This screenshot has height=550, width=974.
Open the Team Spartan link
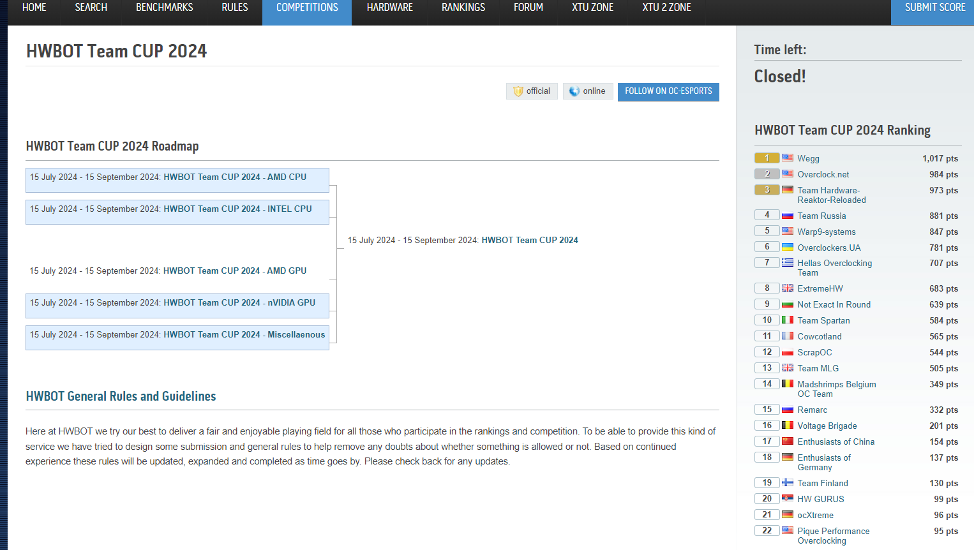[823, 321]
